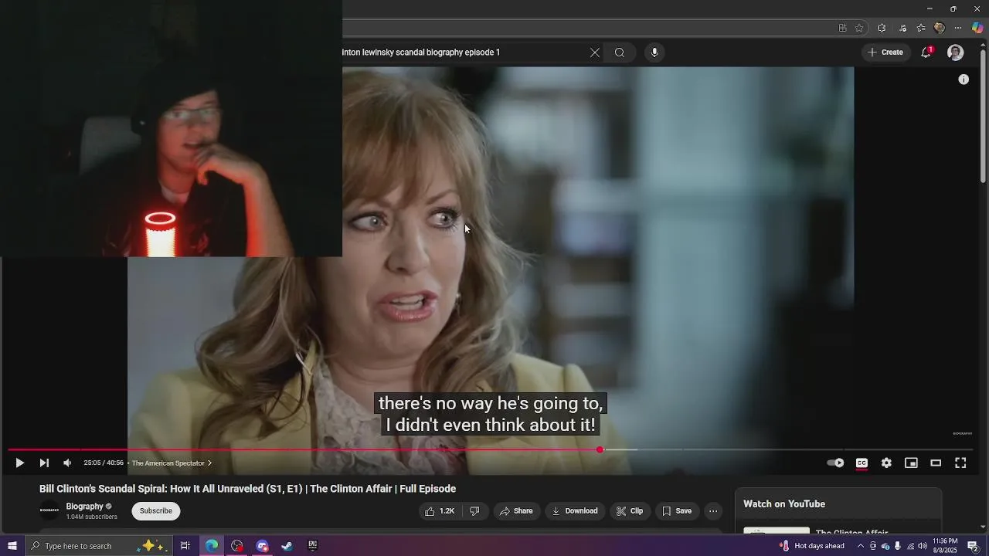This screenshot has height=556, width=989.
Task: Create a Clip of the video
Action: click(x=630, y=511)
